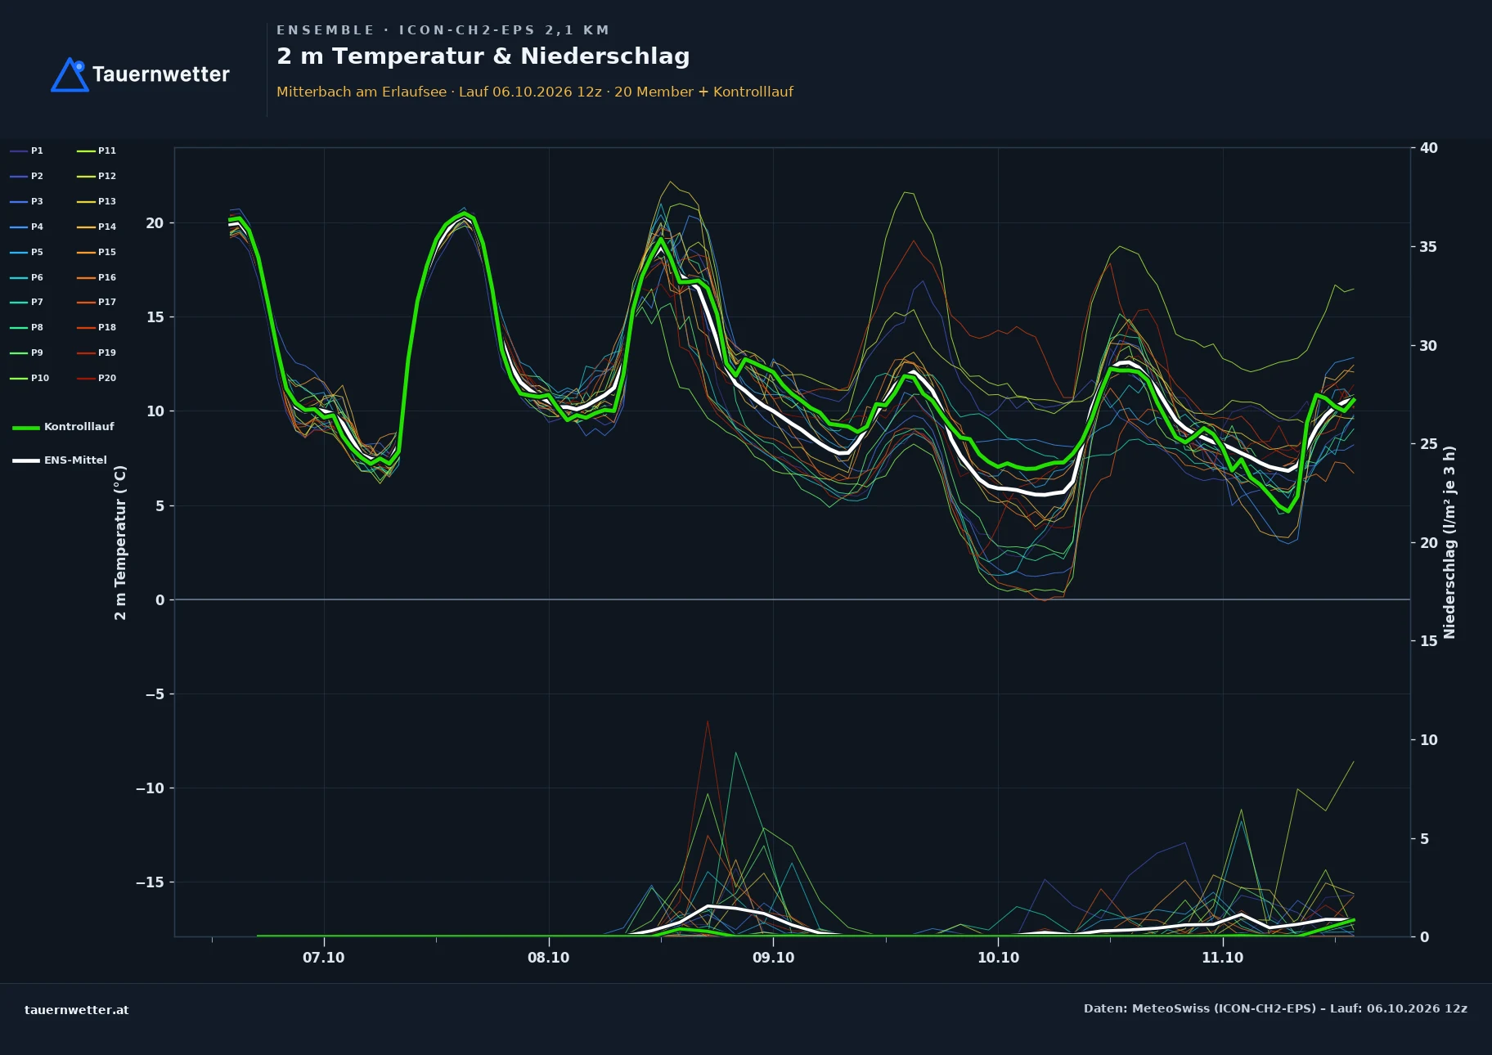
Task: Select legend member P13
Action: (97, 201)
